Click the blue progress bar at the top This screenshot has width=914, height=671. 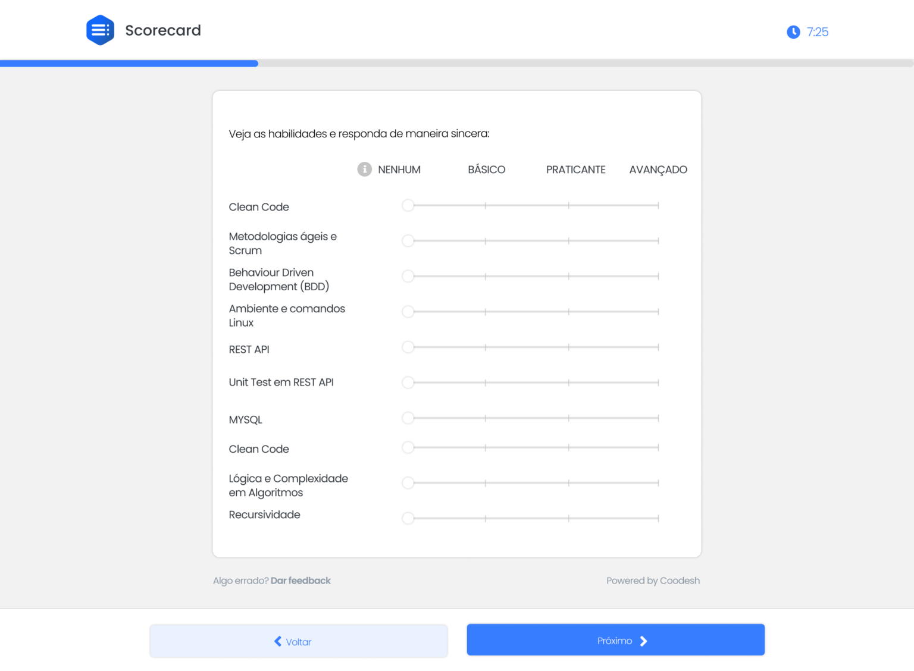[128, 63]
